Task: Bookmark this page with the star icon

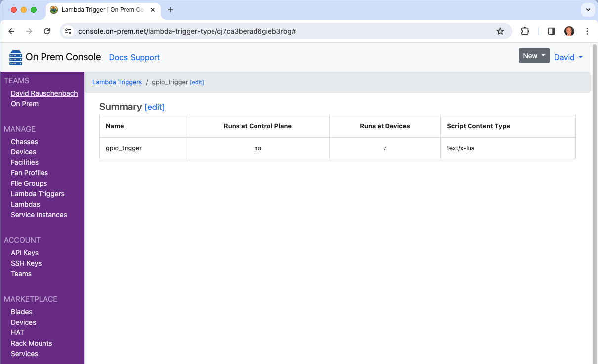Action: [x=500, y=31]
